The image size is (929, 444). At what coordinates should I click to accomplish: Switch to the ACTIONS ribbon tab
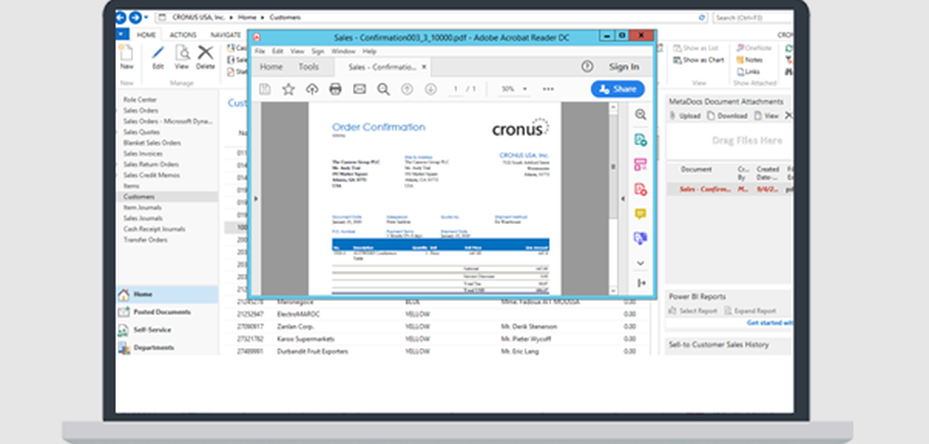(183, 35)
